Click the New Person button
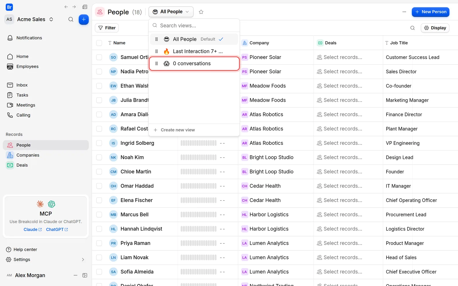 (431, 12)
